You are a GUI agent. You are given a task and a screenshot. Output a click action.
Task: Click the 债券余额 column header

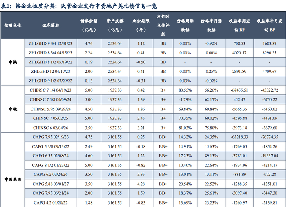click(89, 25)
